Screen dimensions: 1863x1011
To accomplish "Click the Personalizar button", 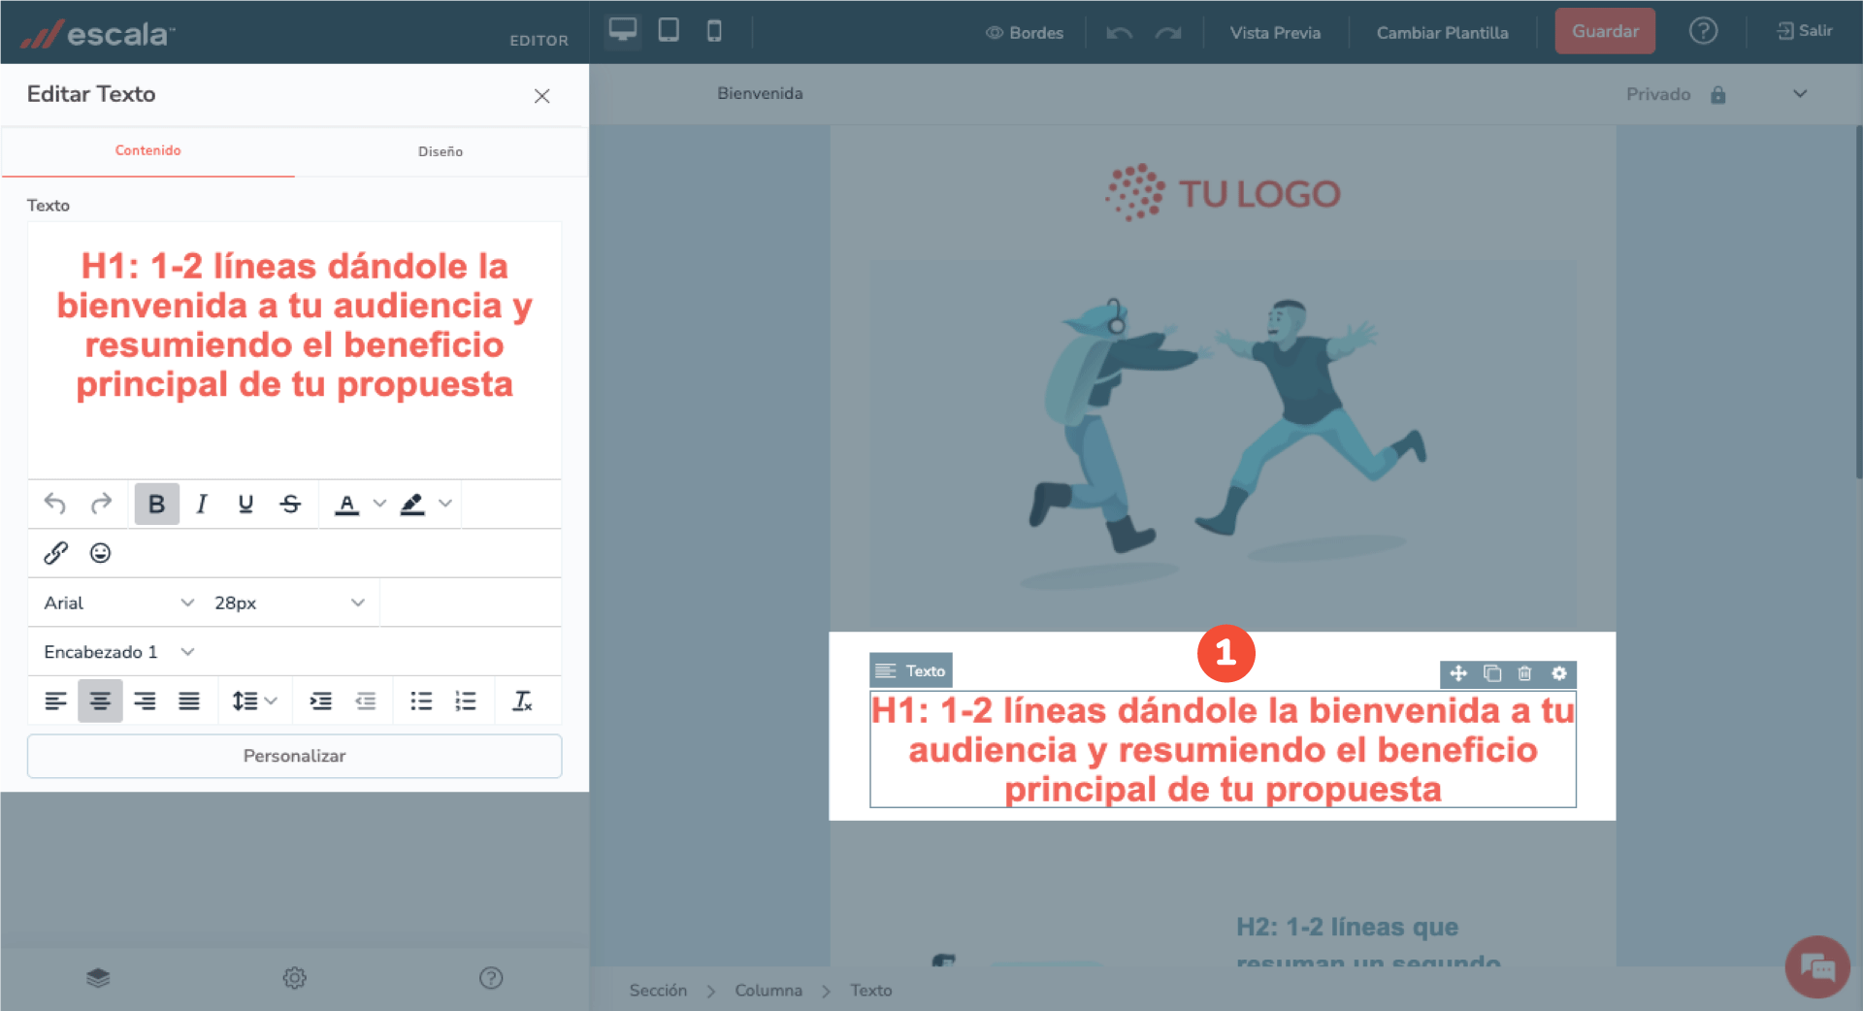I will pos(294,756).
